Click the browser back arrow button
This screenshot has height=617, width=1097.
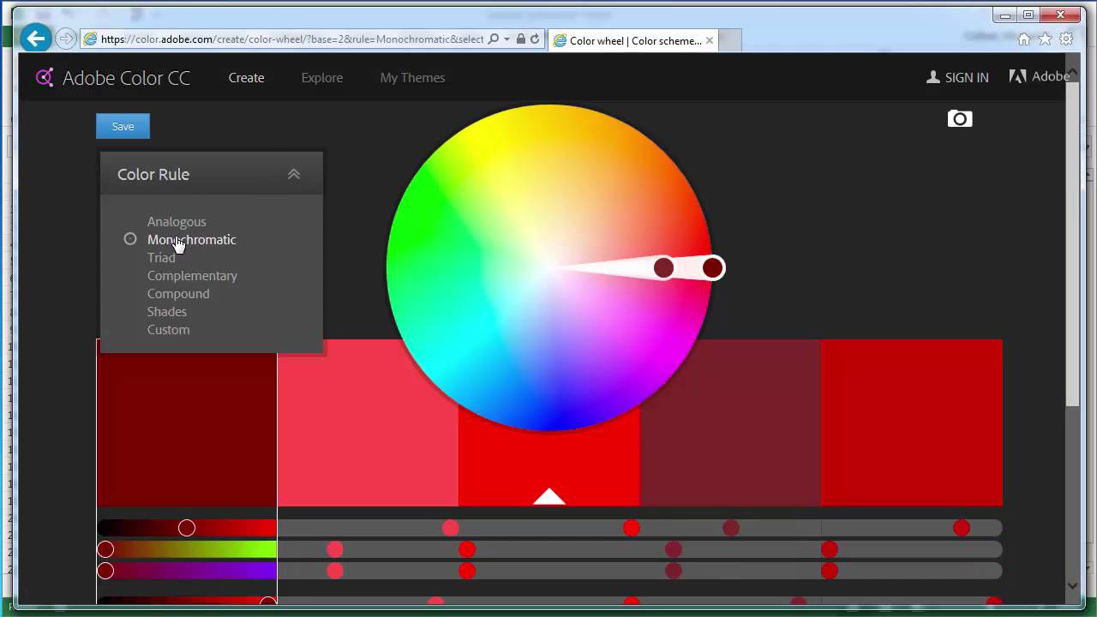coord(35,38)
